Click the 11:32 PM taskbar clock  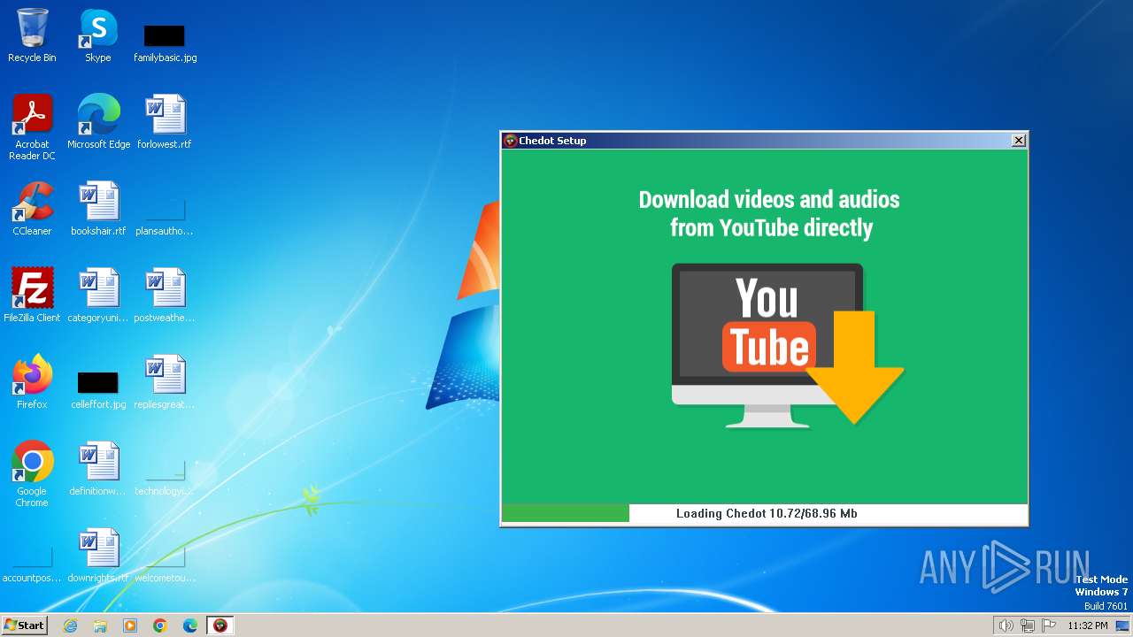[1088, 625]
